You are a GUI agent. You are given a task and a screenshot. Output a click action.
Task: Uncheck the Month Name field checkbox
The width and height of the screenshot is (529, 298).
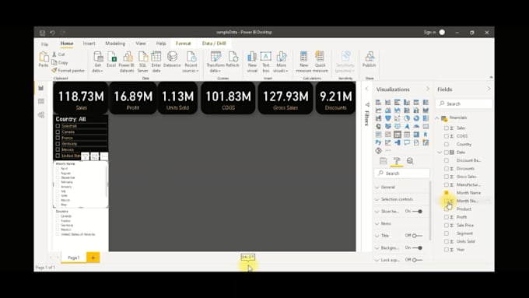coord(447,193)
